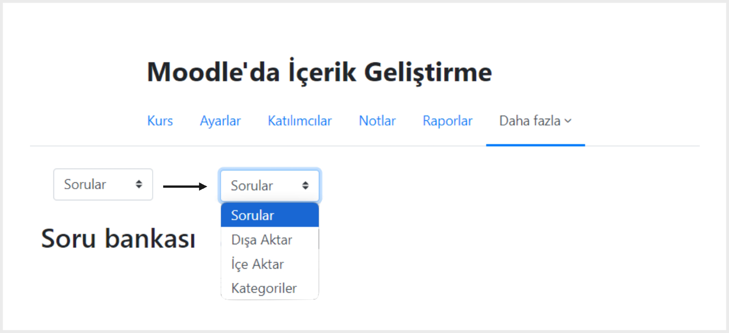This screenshot has height=333, width=729.
Task: Select the Raporlar tab
Action: click(447, 121)
